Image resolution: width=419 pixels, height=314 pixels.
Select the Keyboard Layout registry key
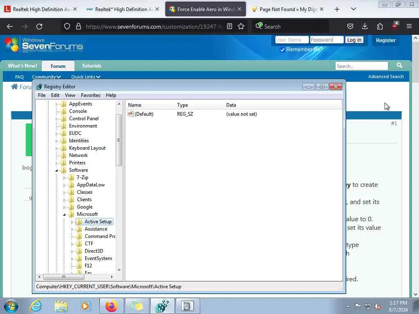[x=87, y=148]
